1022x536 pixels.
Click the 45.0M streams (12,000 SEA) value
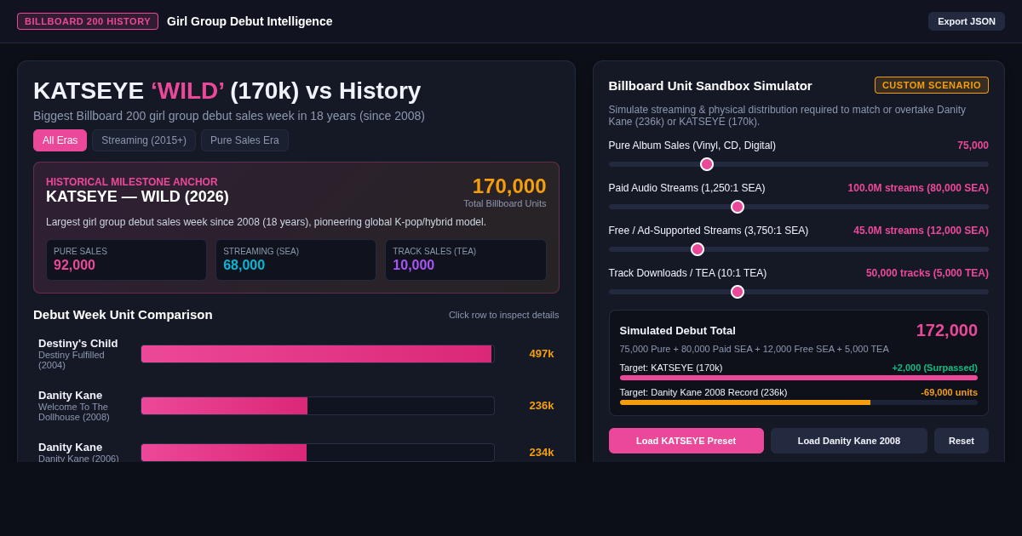tap(921, 231)
